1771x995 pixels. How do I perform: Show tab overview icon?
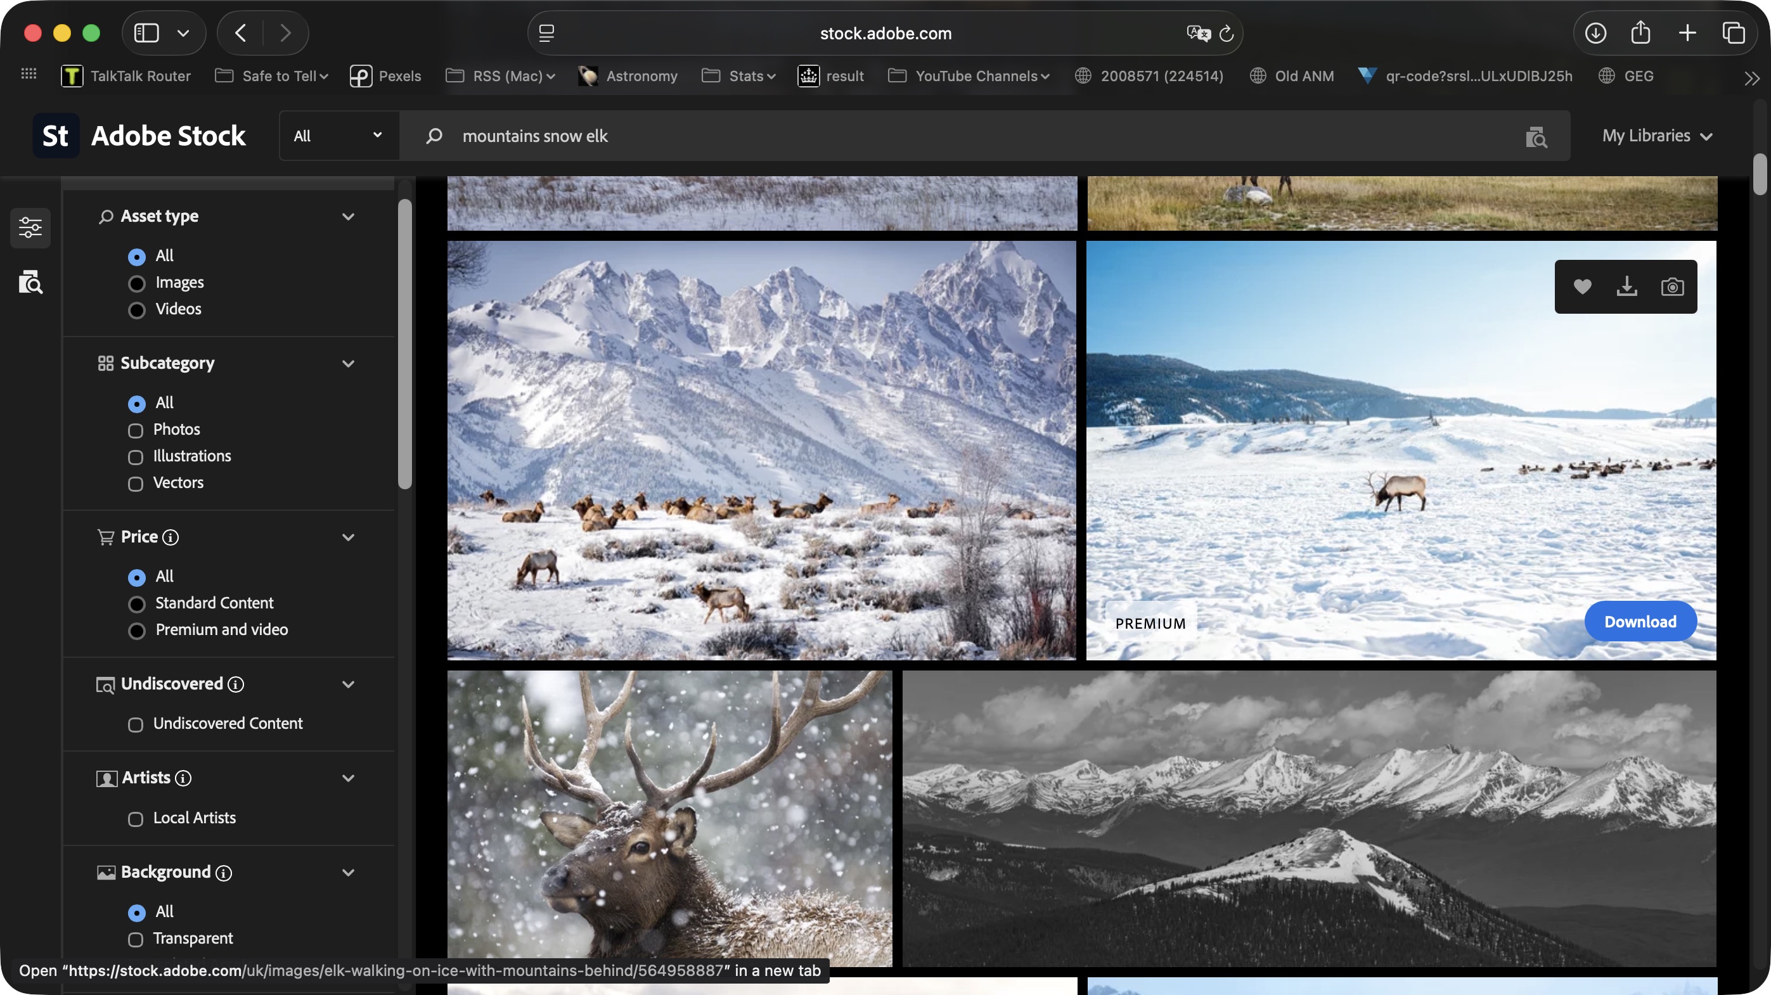tap(1734, 33)
